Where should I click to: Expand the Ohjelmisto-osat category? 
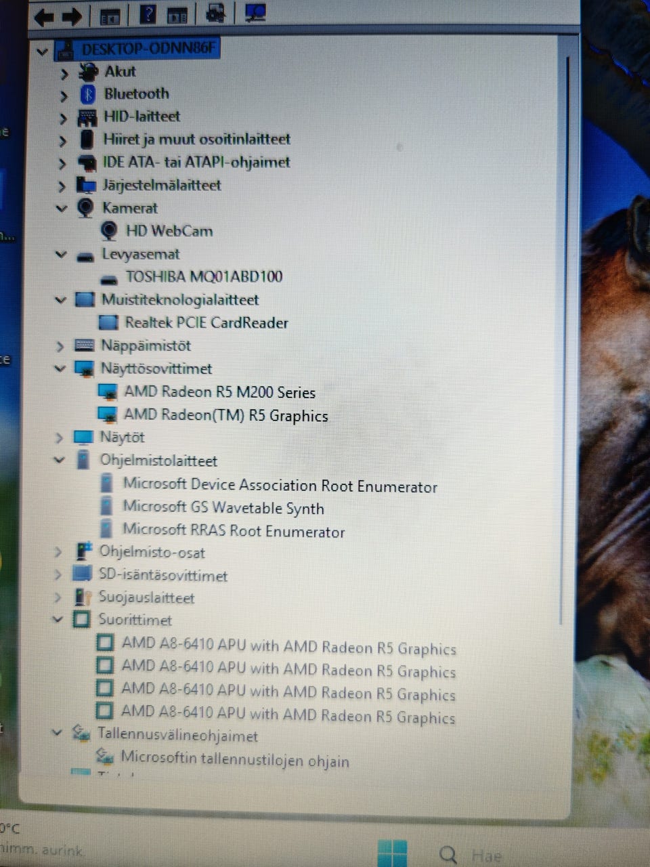tap(58, 553)
